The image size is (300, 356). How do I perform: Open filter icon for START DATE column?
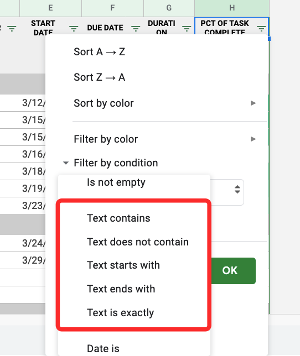[x=74, y=29]
